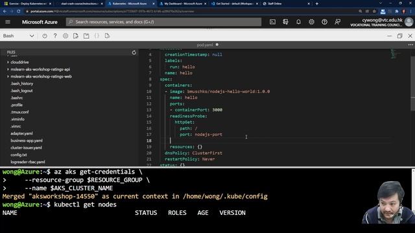Click the browser zoom magnifier icon in the address bar
The width and height of the screenshot is (415, 233).
click(361, 12)
